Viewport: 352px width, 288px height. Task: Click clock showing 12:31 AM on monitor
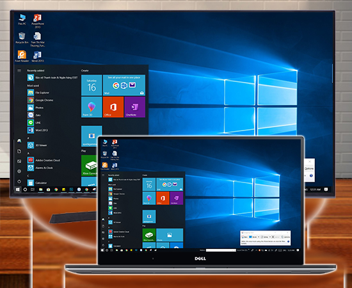(x=316, y=189)
